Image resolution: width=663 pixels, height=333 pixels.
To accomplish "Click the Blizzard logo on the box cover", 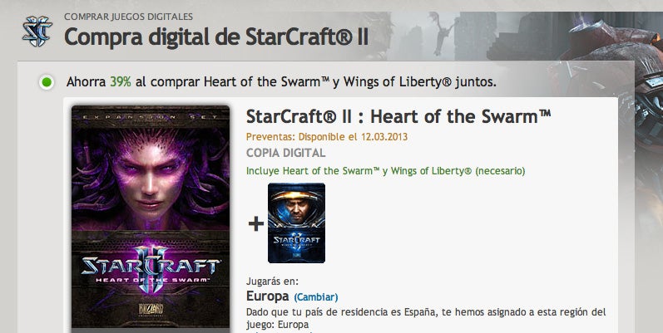I will point(151,309).
